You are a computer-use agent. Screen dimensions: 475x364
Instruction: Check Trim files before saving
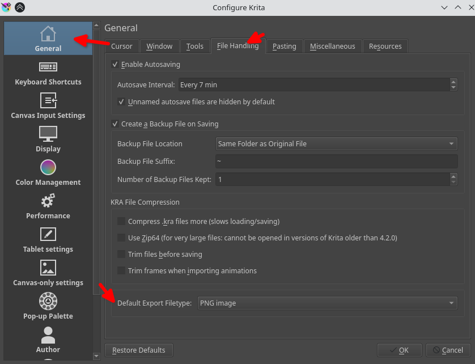121,255
